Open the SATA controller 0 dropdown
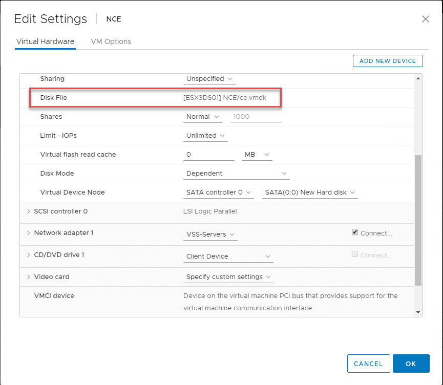The height and width of the screenshot is (385, 443). coord(219,193)
